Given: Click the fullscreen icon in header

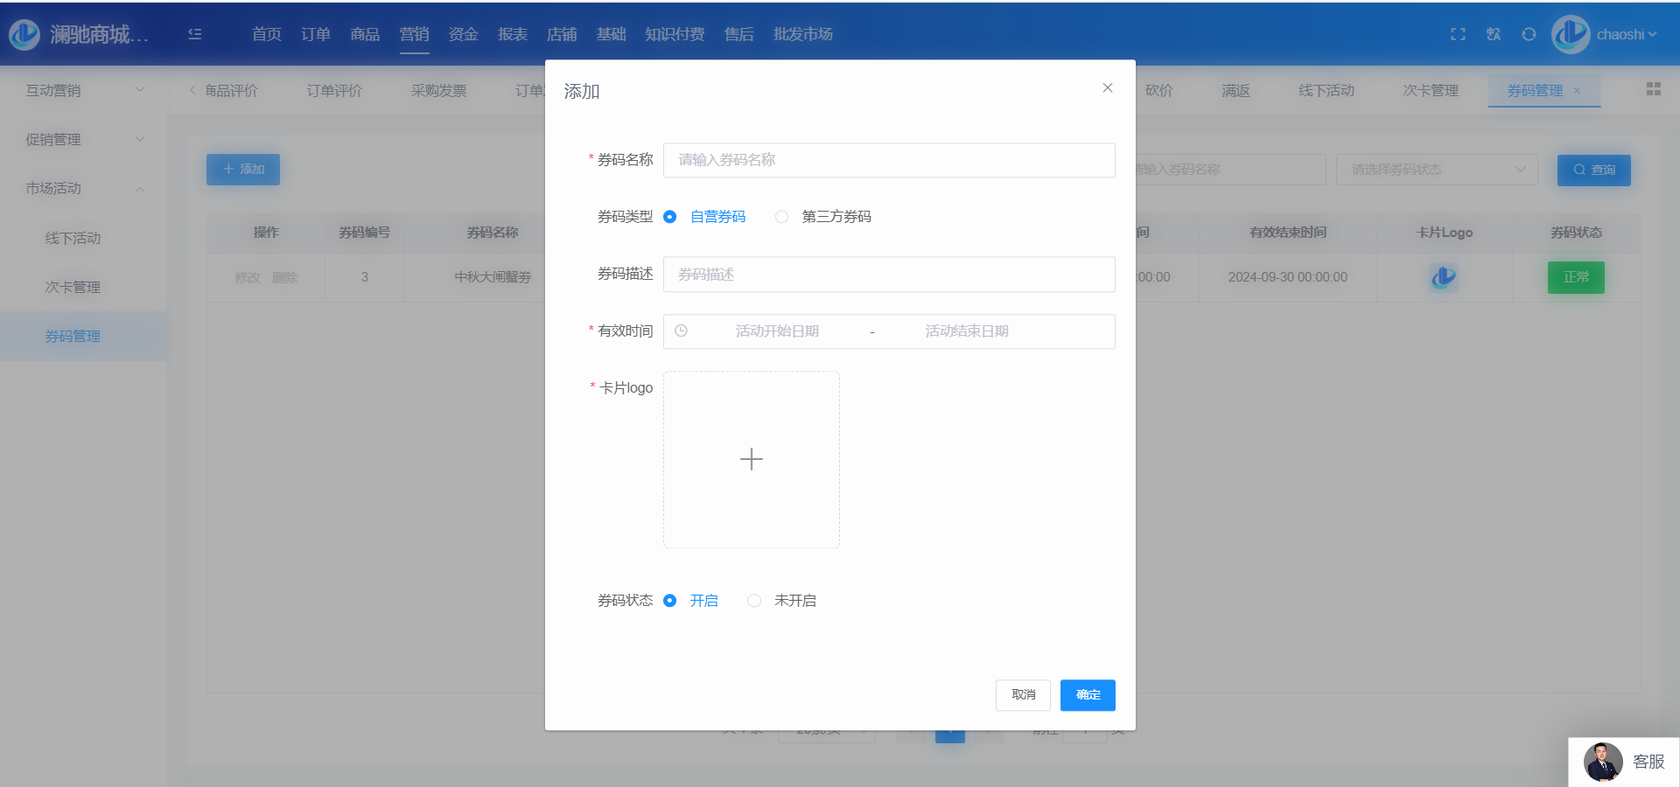Looking at the screenshot, I should click(1458, 34).
